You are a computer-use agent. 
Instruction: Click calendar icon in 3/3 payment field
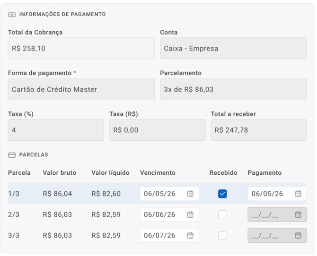pyautogui.click(x=298, y=235)
